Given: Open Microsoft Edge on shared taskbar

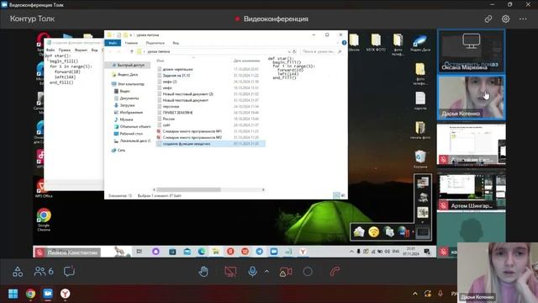Looking at the screenshot, I should coord(202,252).
